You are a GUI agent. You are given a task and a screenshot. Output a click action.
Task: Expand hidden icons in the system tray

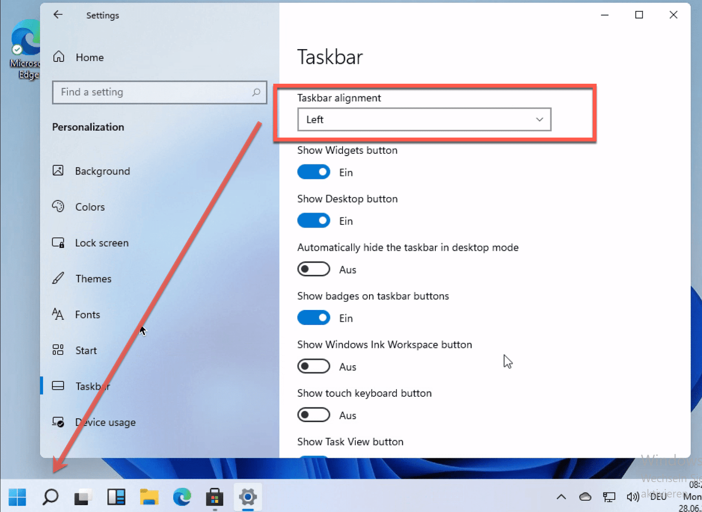pos(561,497)
